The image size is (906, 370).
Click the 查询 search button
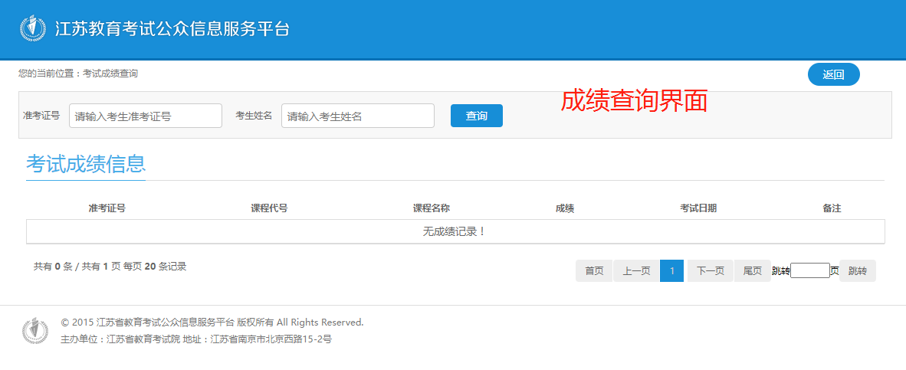click(476, 116)
